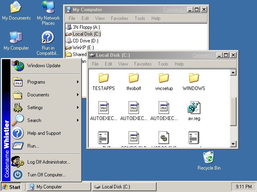Image resolution: width=257 pixels, height=192 pixels.
Task: Click the Help and Support question icon
Action: pos(18,133)
